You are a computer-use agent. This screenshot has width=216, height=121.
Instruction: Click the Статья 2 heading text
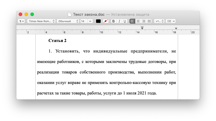[x=57, y=41]
